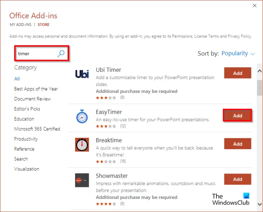Open the Breaktime title link
The width and height of the screenshot is (263, 212).
[109, 140]
